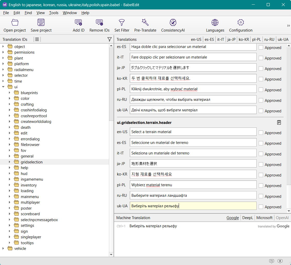Click the ru-RU terrain header text field
Image resolution: width=291 pixels, height=265 pixels.
coord(193,195)
